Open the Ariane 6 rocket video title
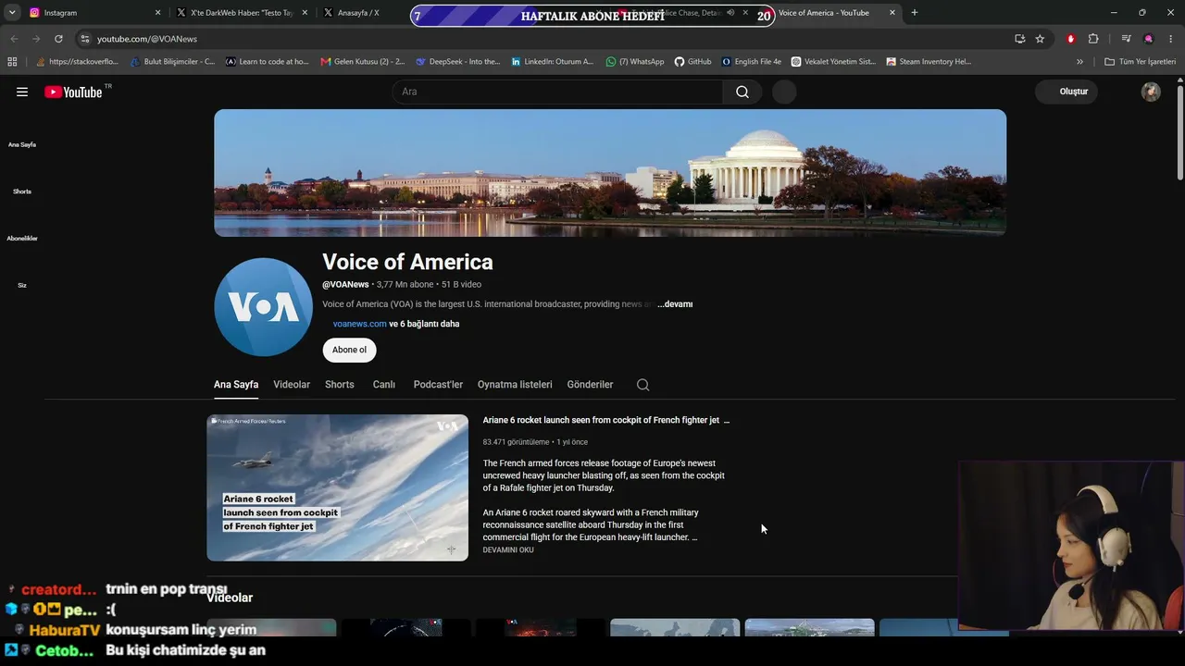The image size is (1185, 666). pyautogui.click(x=601, y=420)
